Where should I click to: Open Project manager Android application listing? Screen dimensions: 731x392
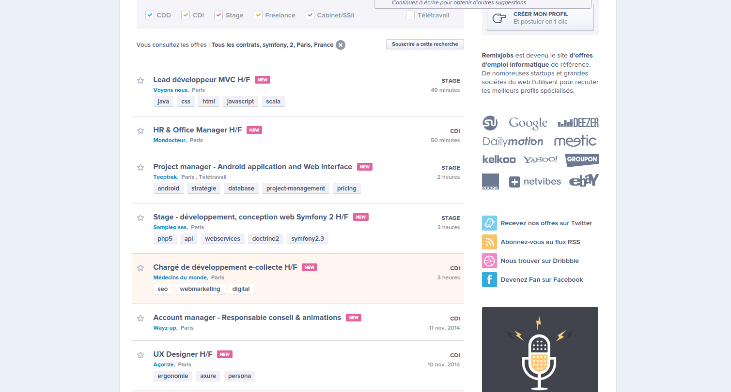(253, 167)
